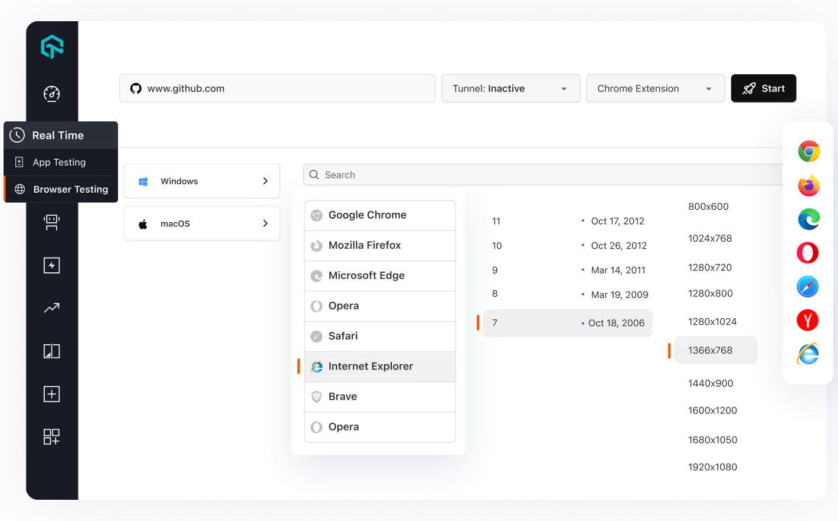Select Browser Testing in the sidebar menu

(x=70, y=189)
